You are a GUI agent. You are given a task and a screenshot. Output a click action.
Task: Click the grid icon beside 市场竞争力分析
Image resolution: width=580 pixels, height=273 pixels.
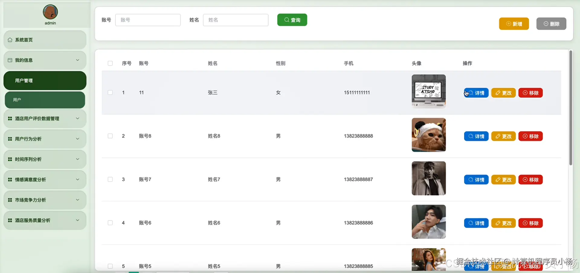(x=10, y=200)
